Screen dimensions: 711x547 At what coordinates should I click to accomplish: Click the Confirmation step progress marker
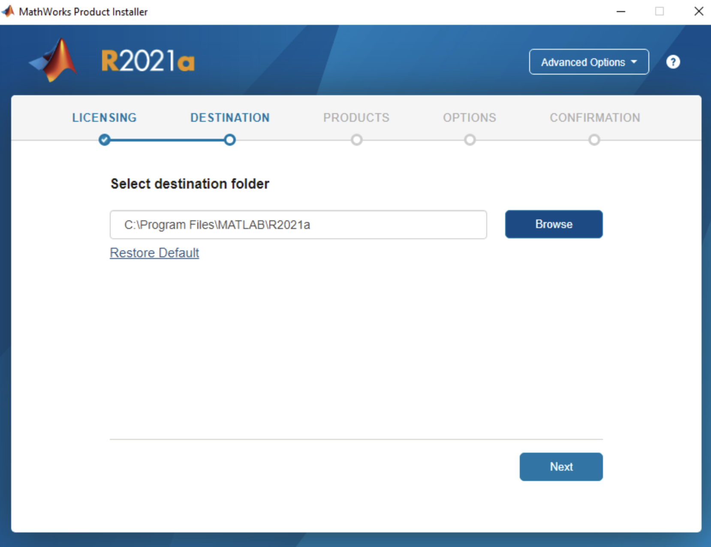[594, 140]
